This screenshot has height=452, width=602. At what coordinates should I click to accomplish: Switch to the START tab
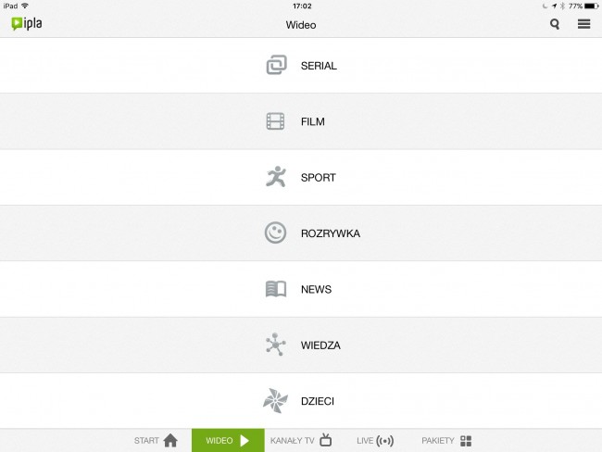[156, 441]
